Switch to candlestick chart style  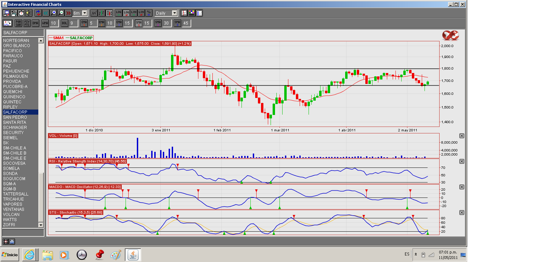109,13
